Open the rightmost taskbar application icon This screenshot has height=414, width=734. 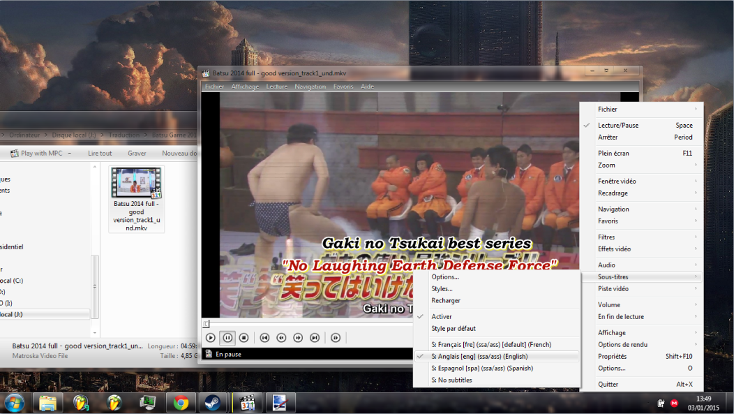280,404
